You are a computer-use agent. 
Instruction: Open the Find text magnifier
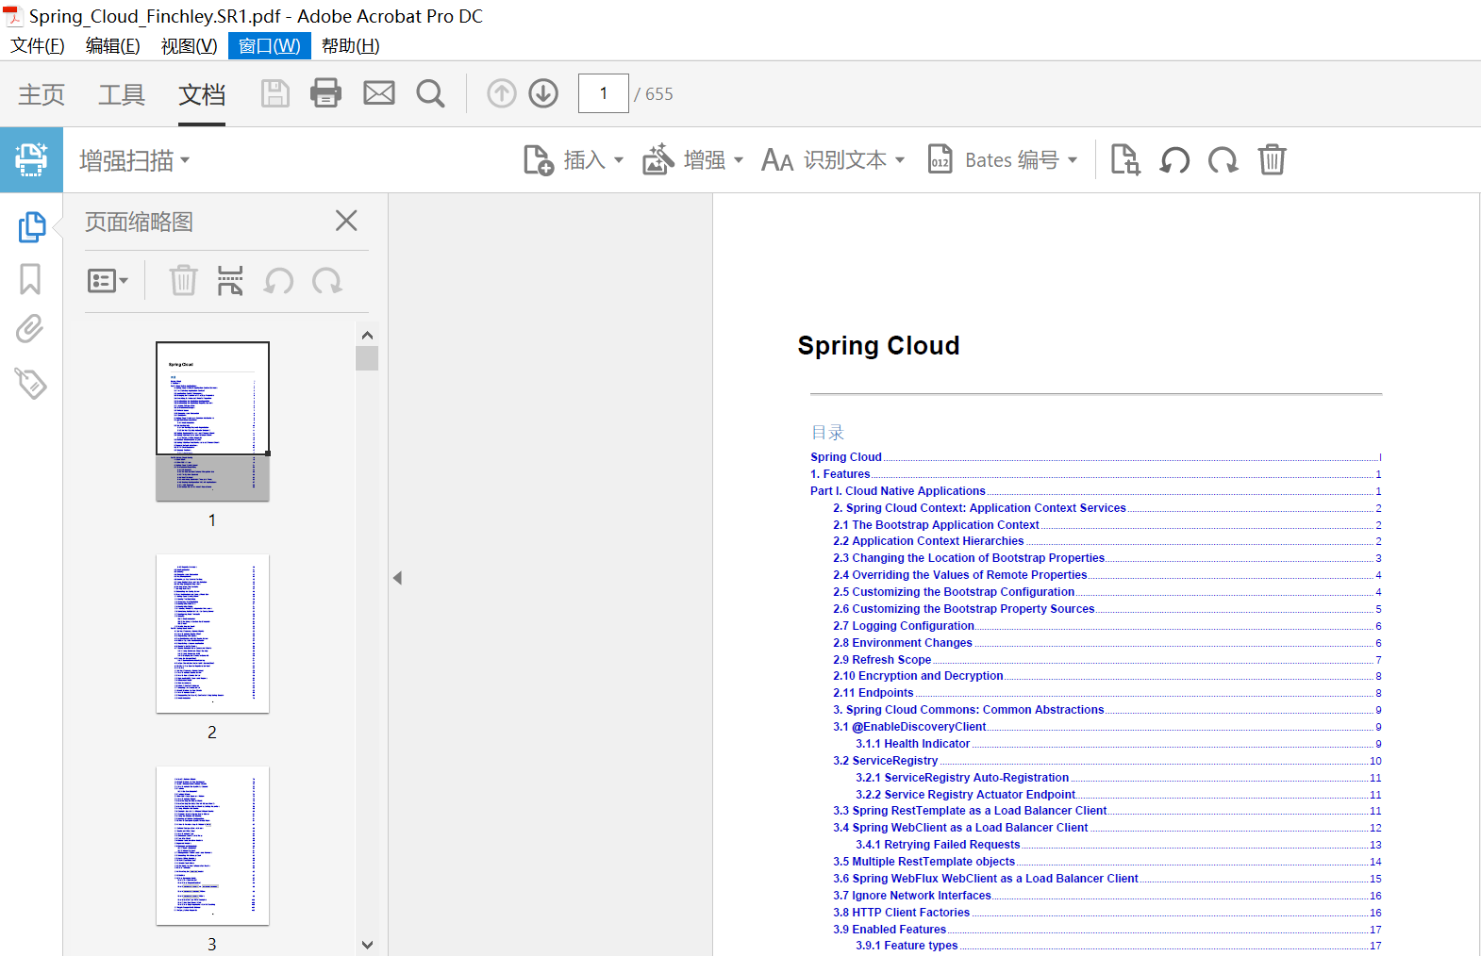430,93
